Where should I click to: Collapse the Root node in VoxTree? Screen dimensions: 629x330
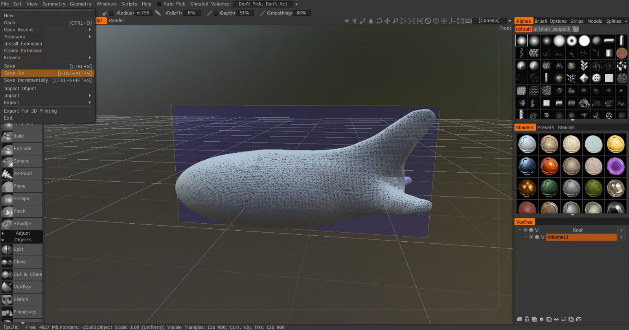pos(520,230)
